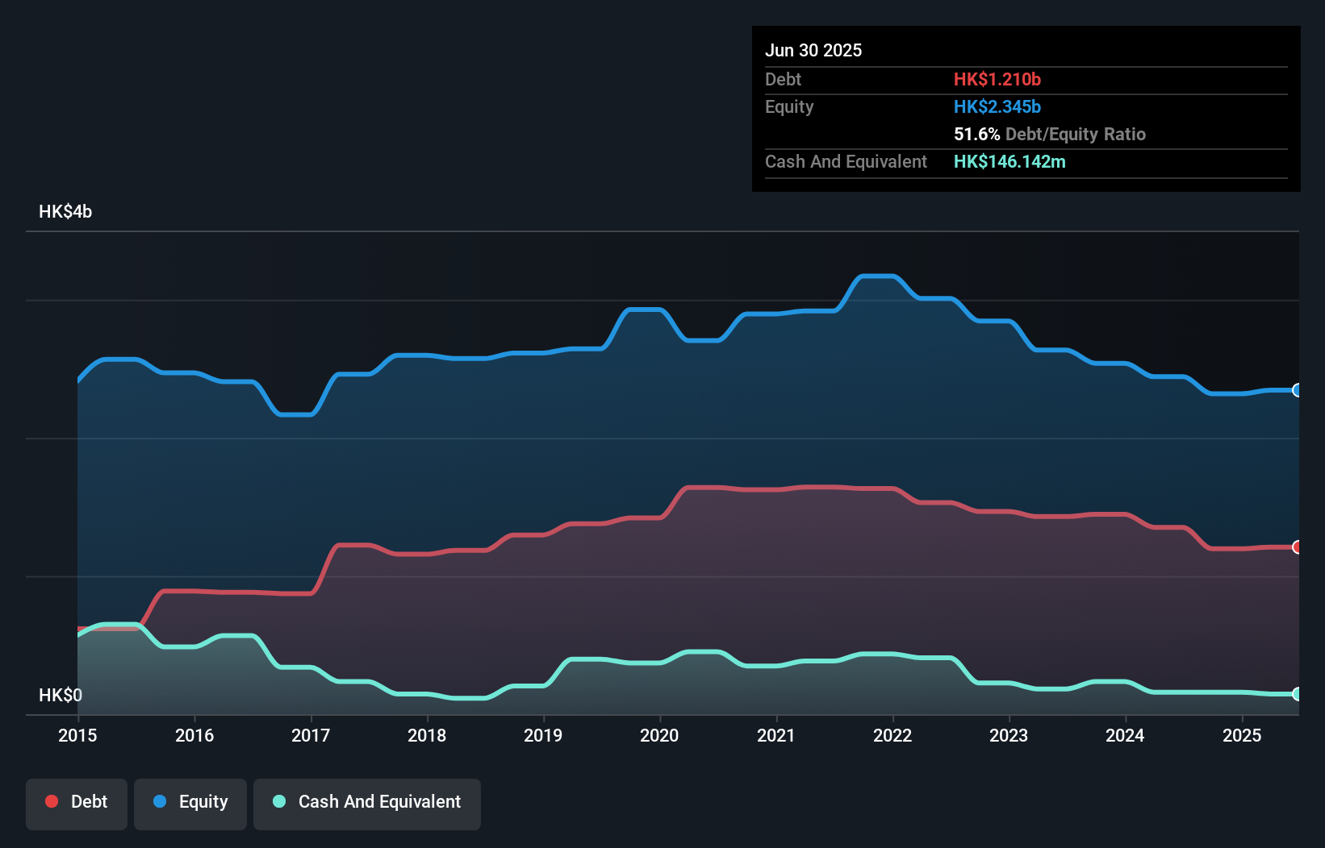Click the HK$4b y-axis label
Viewport: 1325px width, 848px height.
[x=65, y=212]
